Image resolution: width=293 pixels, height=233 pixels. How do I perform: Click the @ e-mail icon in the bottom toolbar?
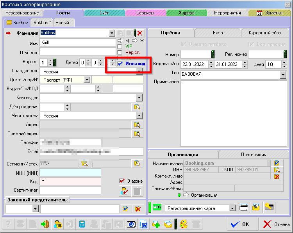(132, 224)
